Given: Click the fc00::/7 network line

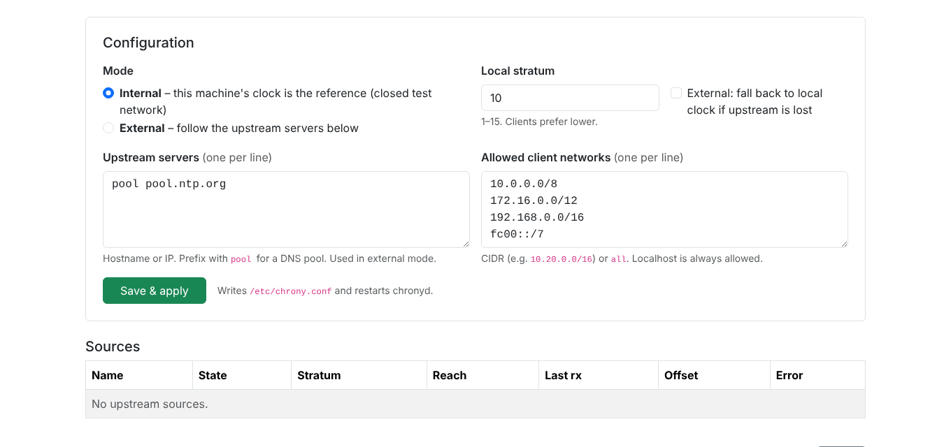Looking at the screenshot, I should 517,234.
